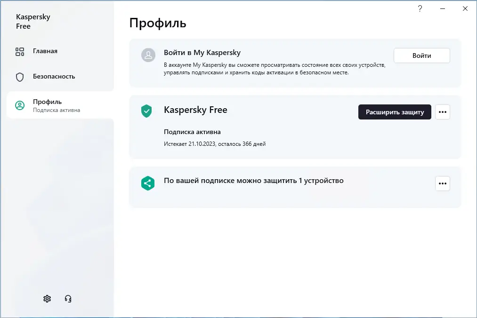Go to the Главная section

[x=45, y=51]
